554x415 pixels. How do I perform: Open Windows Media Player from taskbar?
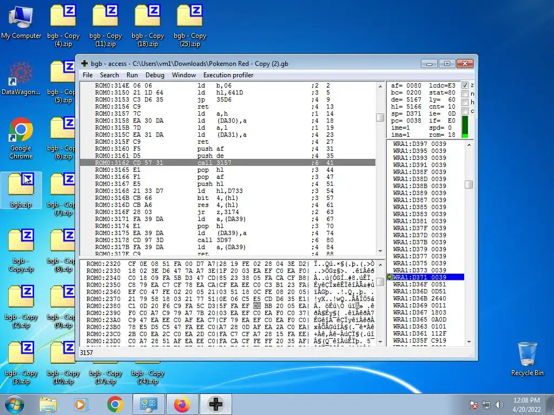pyautogui.click(x=81, y=404)
